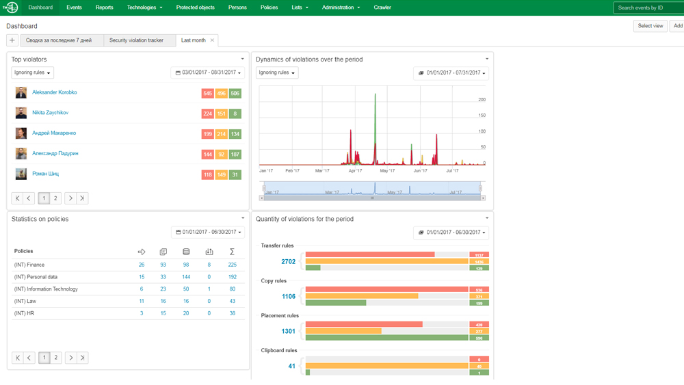Collapse the Top violators widget menu arrow

click(243, 59)
